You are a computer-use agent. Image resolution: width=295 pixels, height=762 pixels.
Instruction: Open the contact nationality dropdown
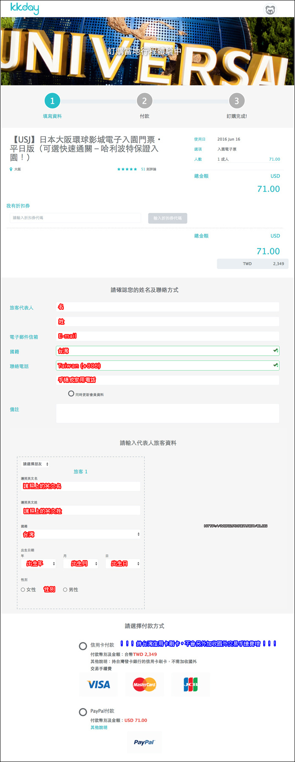pyautogui.click(x=167, y=351)
